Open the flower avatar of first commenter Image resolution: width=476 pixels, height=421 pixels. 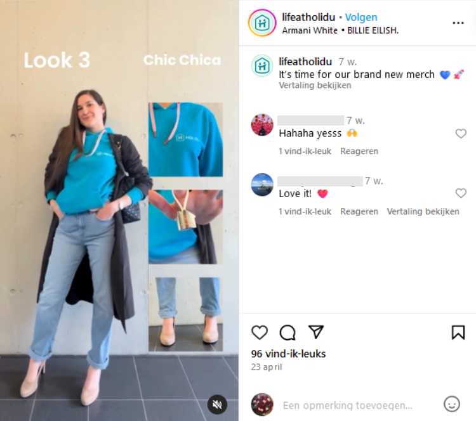pos(262,125)
